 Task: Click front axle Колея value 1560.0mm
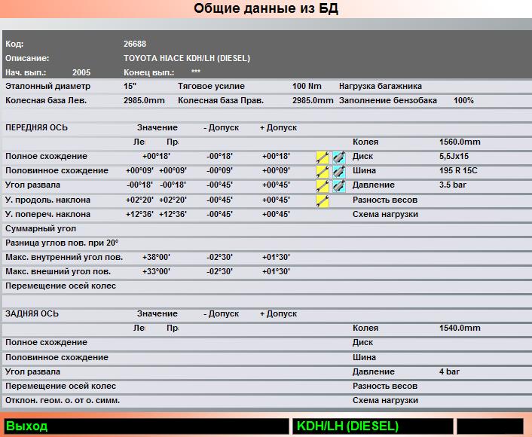click(460, 142)
